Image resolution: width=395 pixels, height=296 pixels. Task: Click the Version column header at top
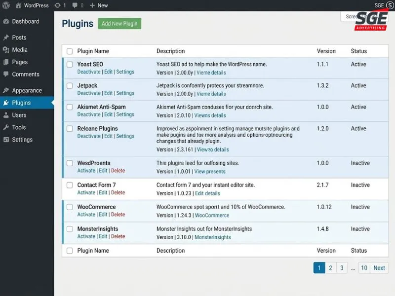click(326, 51)
